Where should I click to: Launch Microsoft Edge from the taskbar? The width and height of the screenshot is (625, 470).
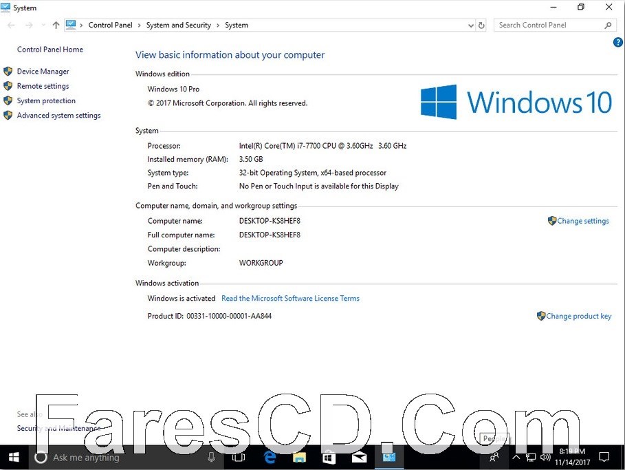click(270, 457)
